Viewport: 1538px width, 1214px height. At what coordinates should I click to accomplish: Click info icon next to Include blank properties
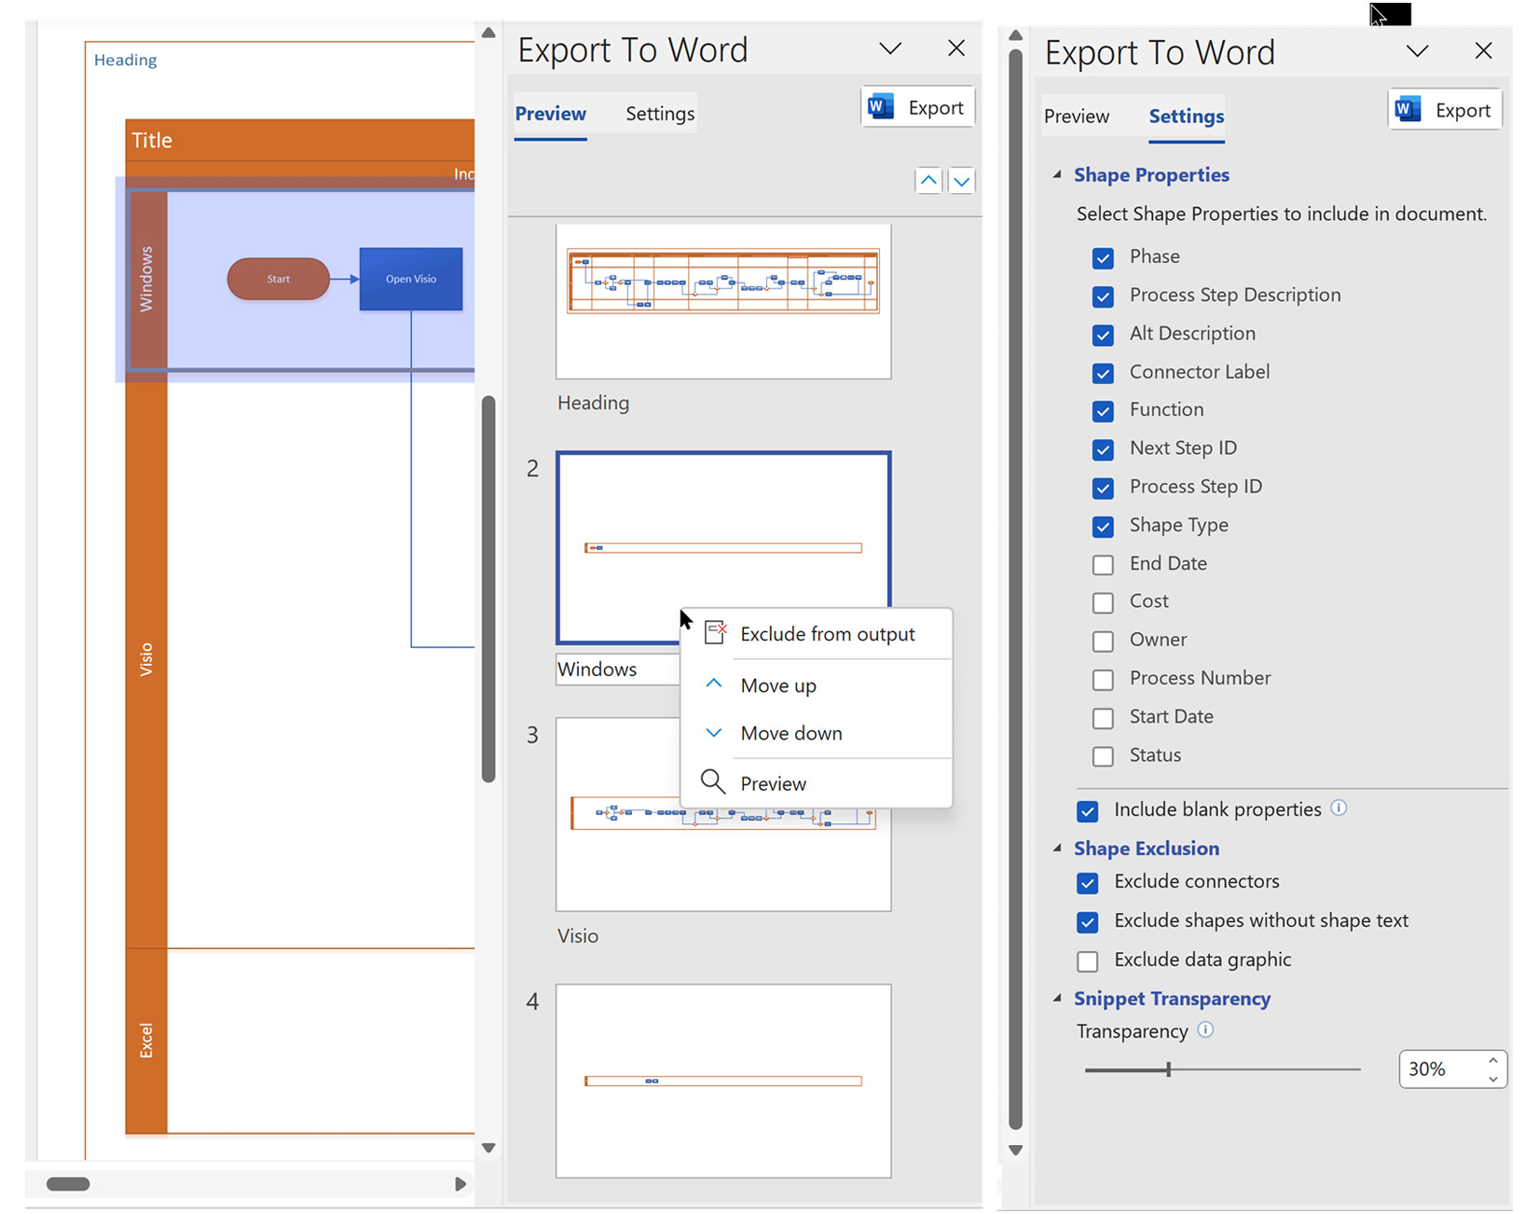pos(1339,807)
